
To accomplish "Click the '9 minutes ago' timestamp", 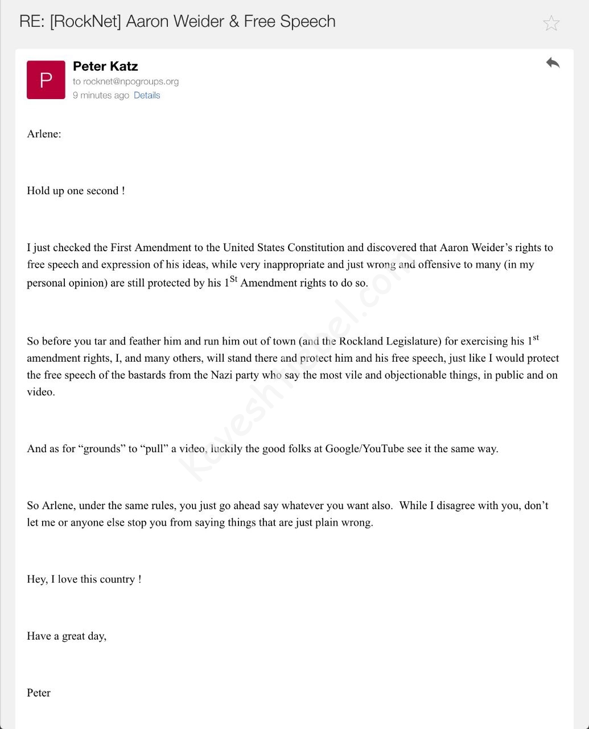I will click(101, 95).
